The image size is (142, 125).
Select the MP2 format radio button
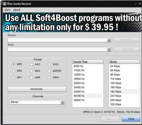[14, 71]
